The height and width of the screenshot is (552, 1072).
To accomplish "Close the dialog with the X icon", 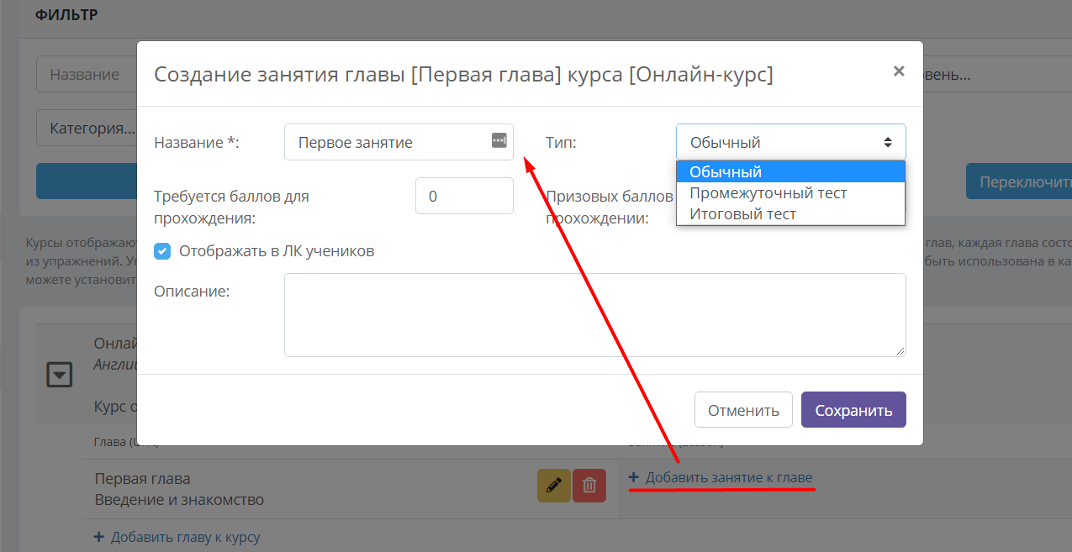I will [899, 71].
